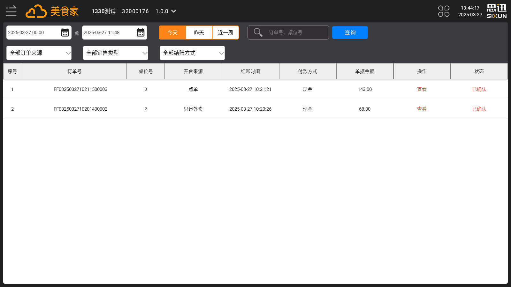The width and height of the screenshot is (511, 287).
Task: Click the 点单 source cell
Action: (193, 89)
